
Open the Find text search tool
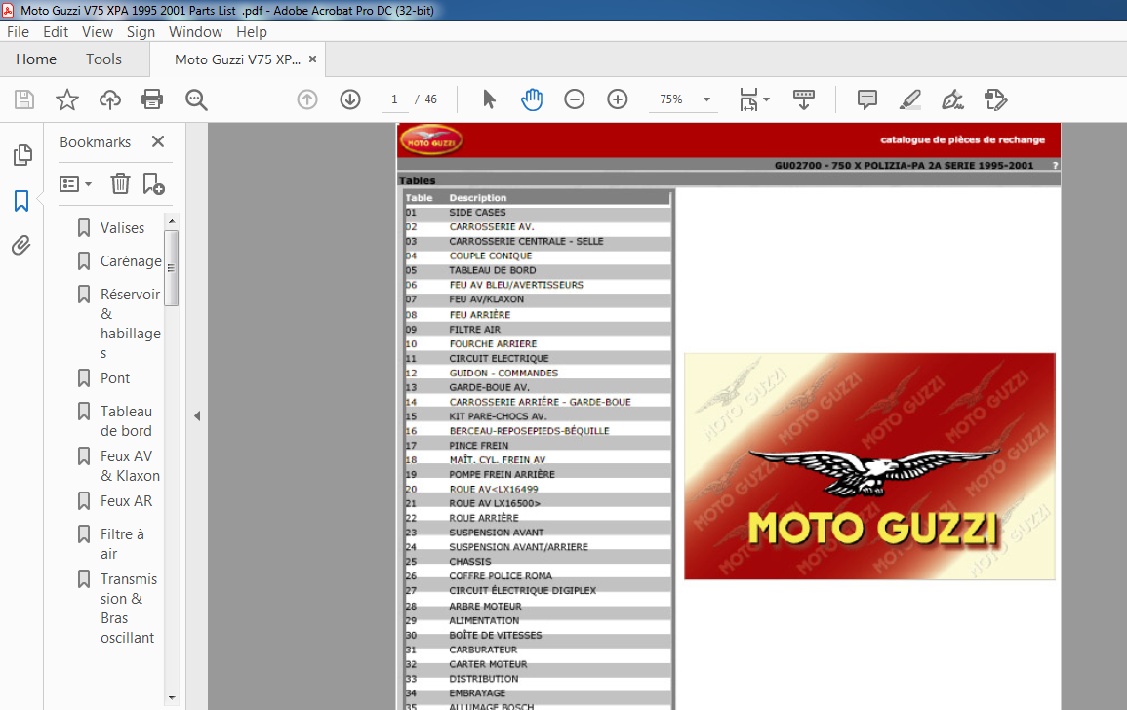(196, 99)
